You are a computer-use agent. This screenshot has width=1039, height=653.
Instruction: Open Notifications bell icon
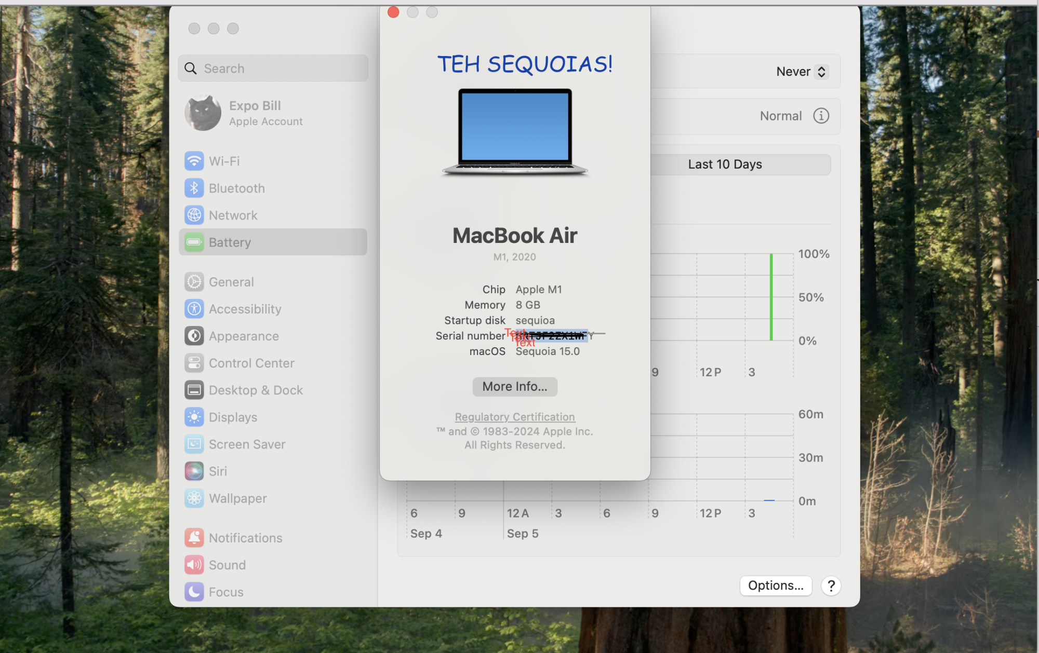click(x=194, y=537)
